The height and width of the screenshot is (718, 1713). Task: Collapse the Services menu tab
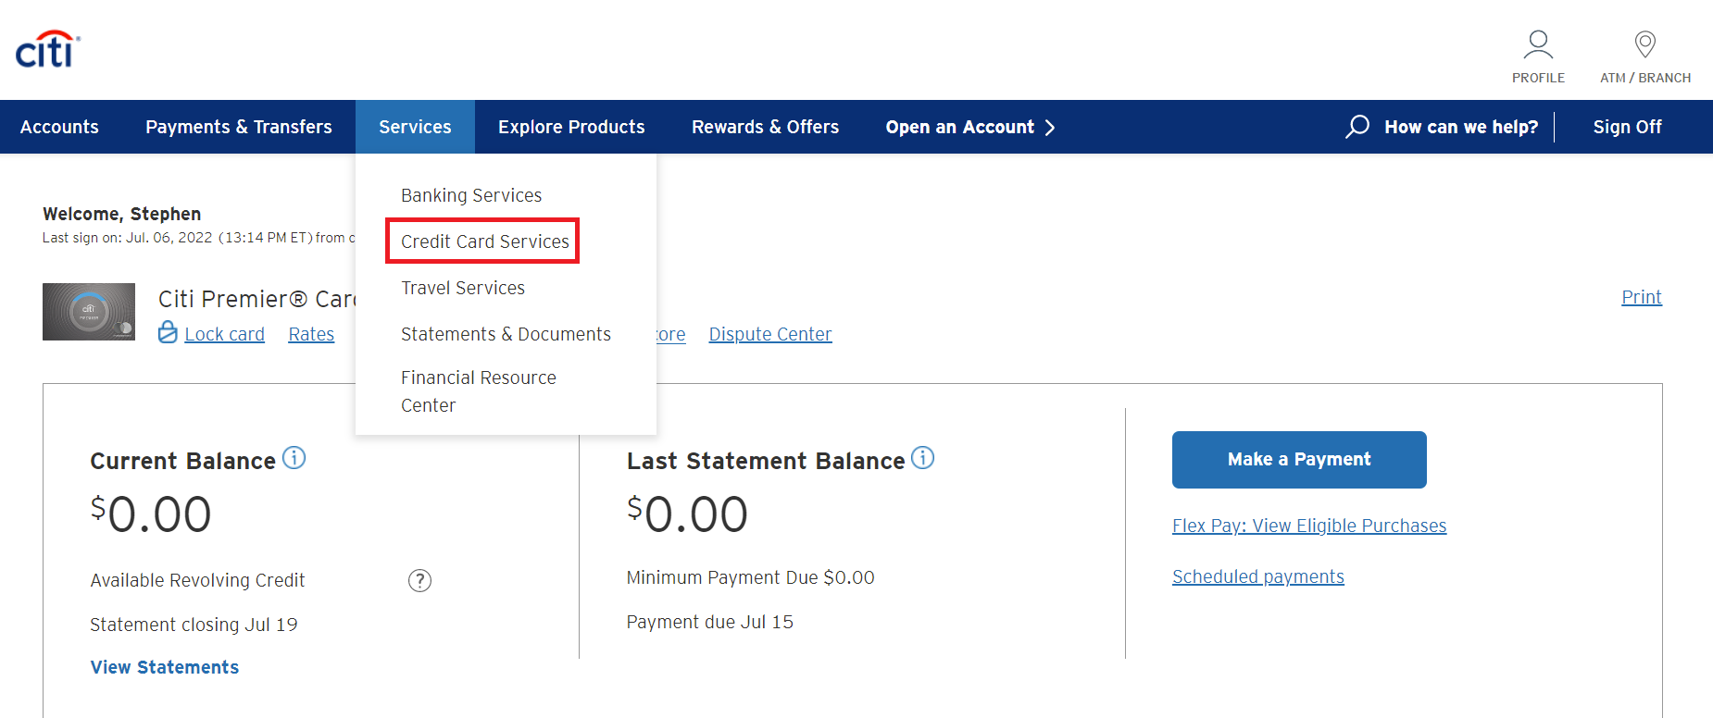(415, 127)
